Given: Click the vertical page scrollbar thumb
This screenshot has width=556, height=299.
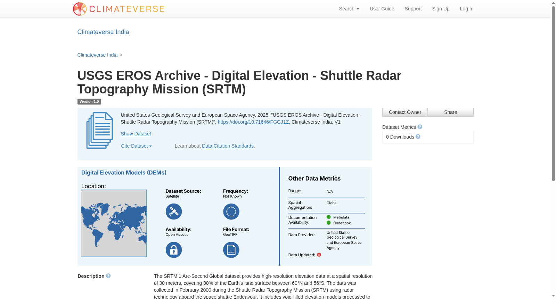Looking at the screenshot, I should 553,94.
